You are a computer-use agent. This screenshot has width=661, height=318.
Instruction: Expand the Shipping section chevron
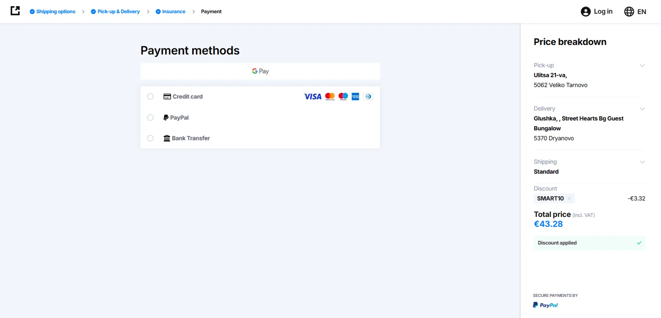(642, 162)
